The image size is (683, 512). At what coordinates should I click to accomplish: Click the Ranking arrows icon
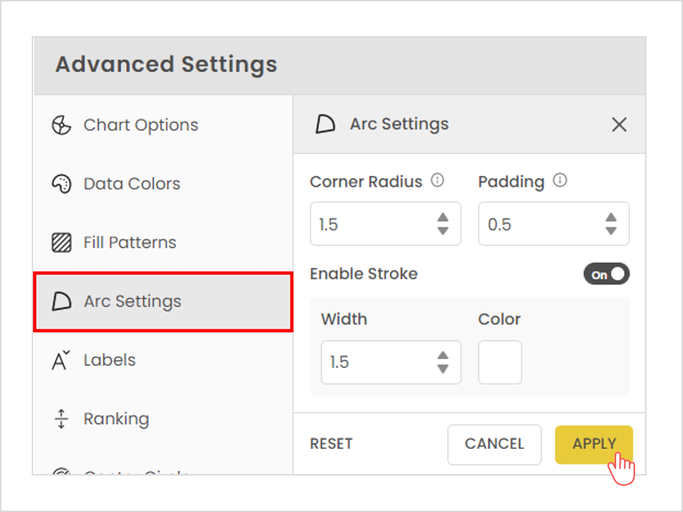pos(61,419)
